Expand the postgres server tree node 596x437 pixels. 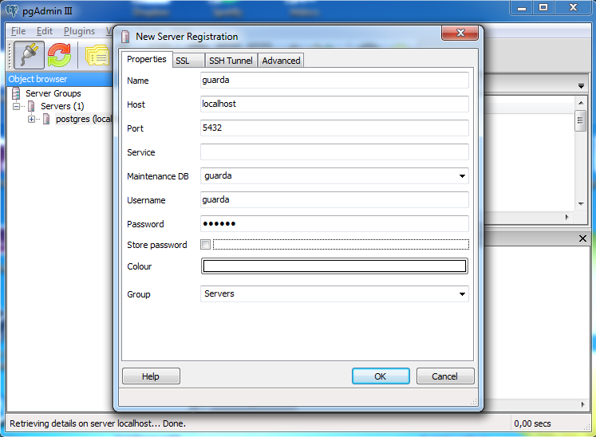pos(31,119)
